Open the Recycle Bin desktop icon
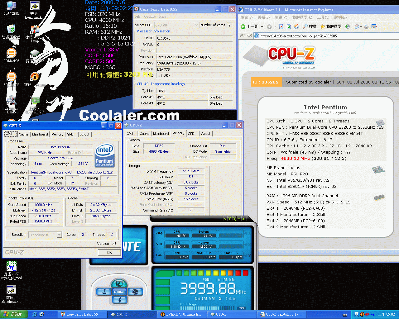Image resolution: width=399 pixels, height=319 pixels. tap(11, 32)
